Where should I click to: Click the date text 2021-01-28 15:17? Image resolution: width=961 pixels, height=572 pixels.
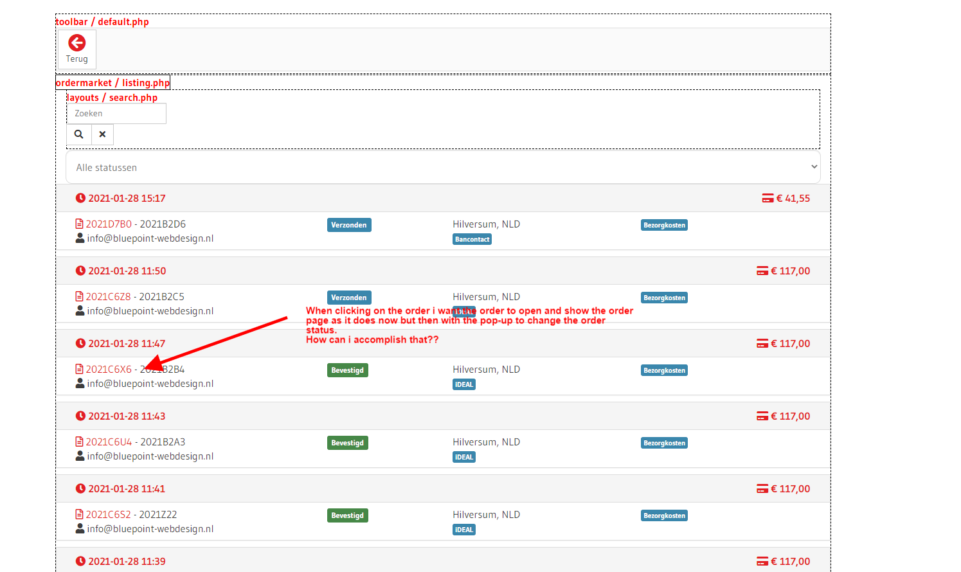click(x=127, y=198)
